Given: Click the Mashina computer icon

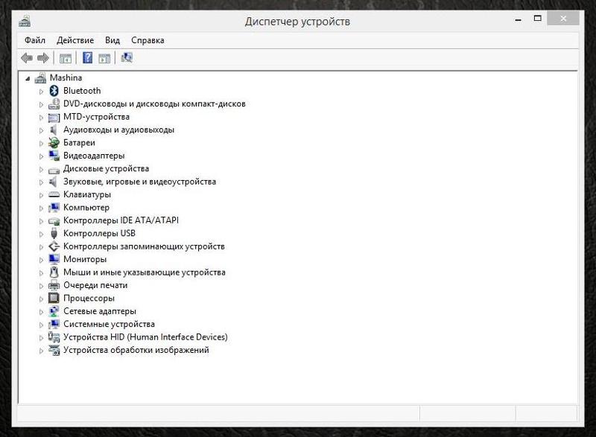Looking at the screenshot, I should click(40, 78).
